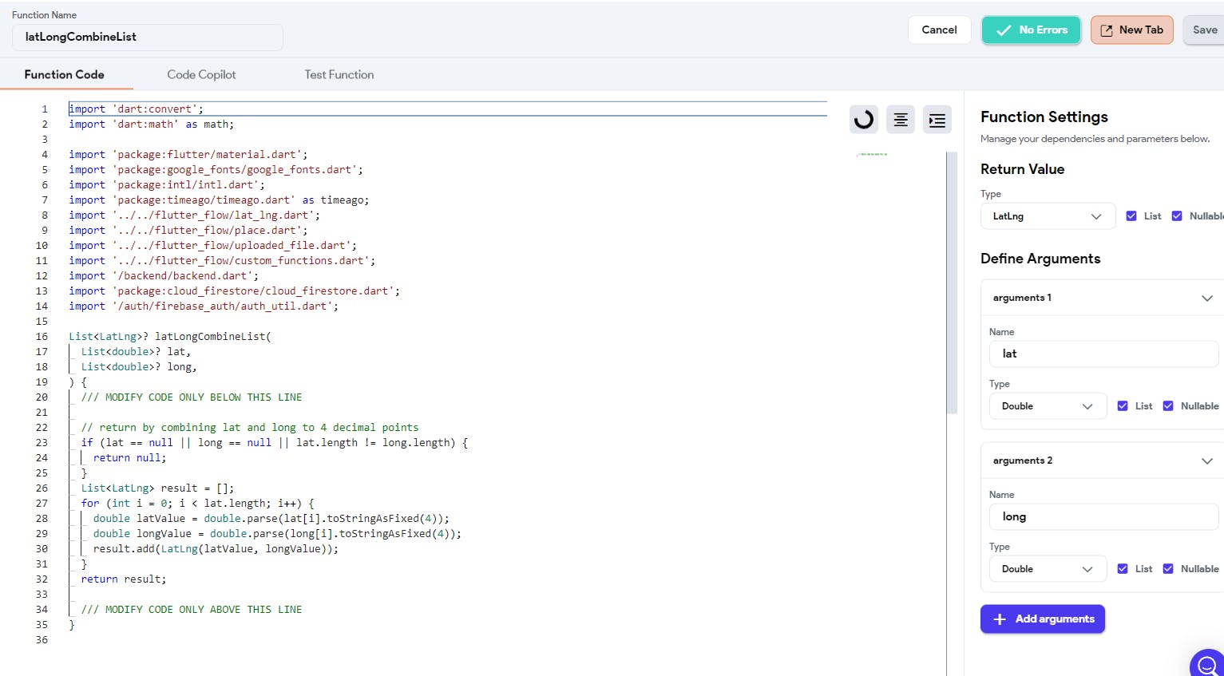Screen dimensions: 1224x676
Task: Uncheck Nullable for the lat argument
Action: tap(1168, 406)
